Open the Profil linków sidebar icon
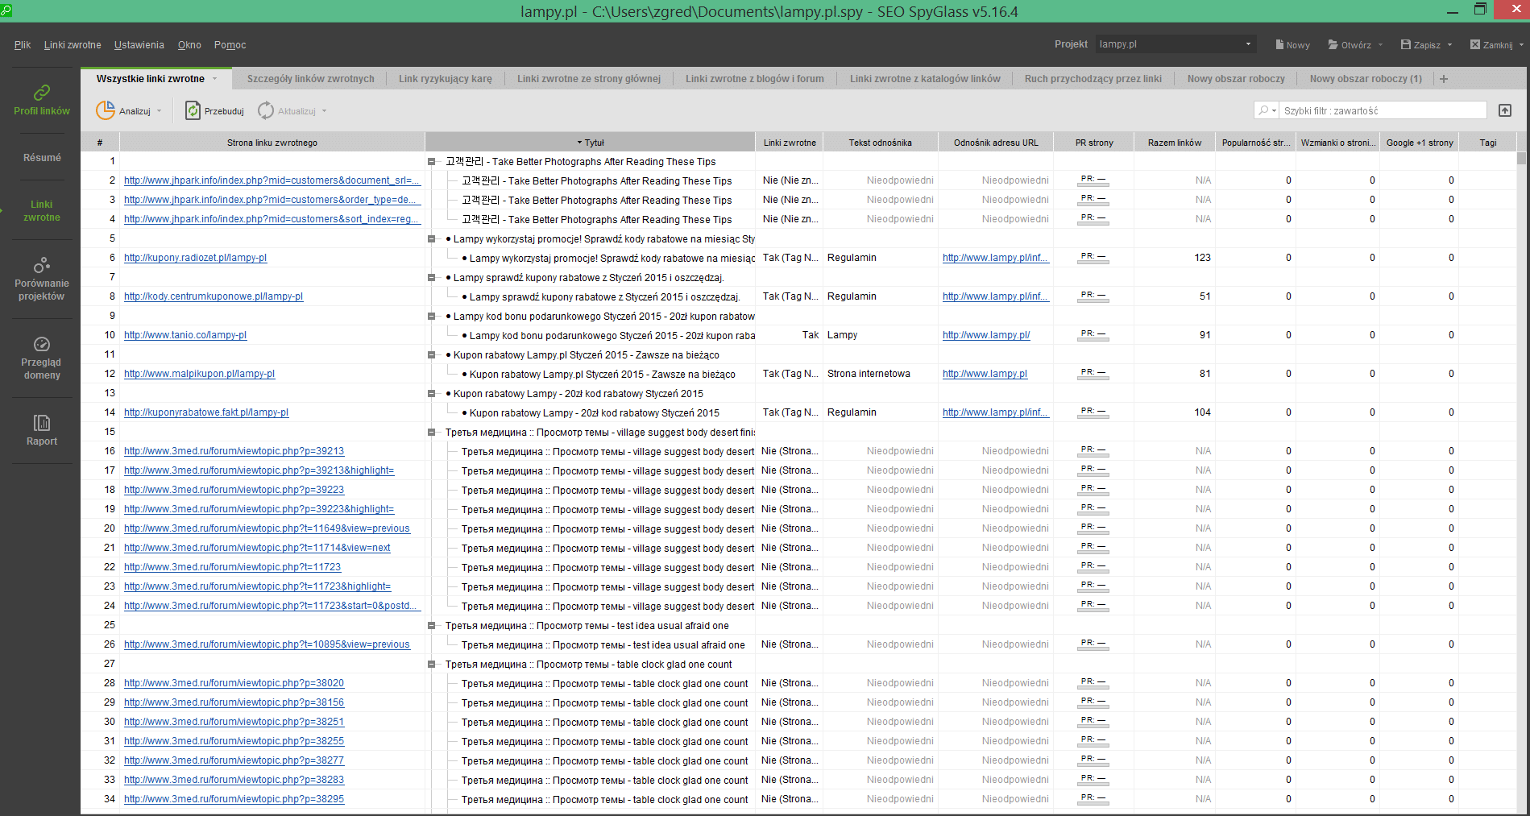 point(42,93)
